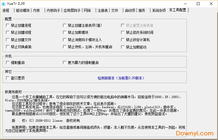Enable 禁止创建进程 checkbox

click(x=8, y=25)
